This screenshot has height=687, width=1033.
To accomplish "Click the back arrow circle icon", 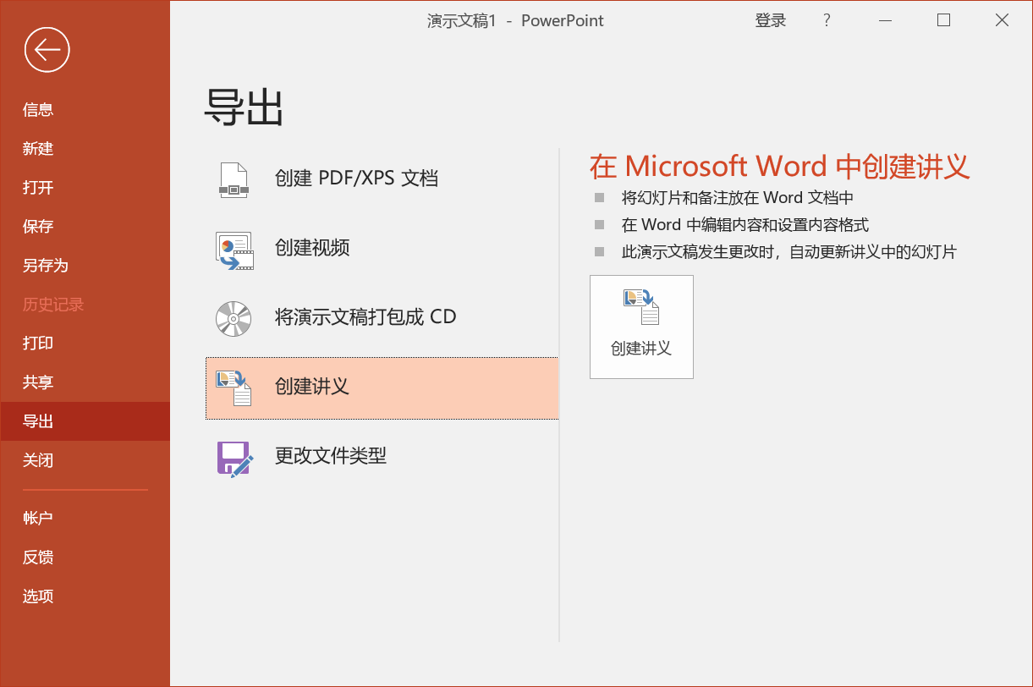I will point(47,50).
